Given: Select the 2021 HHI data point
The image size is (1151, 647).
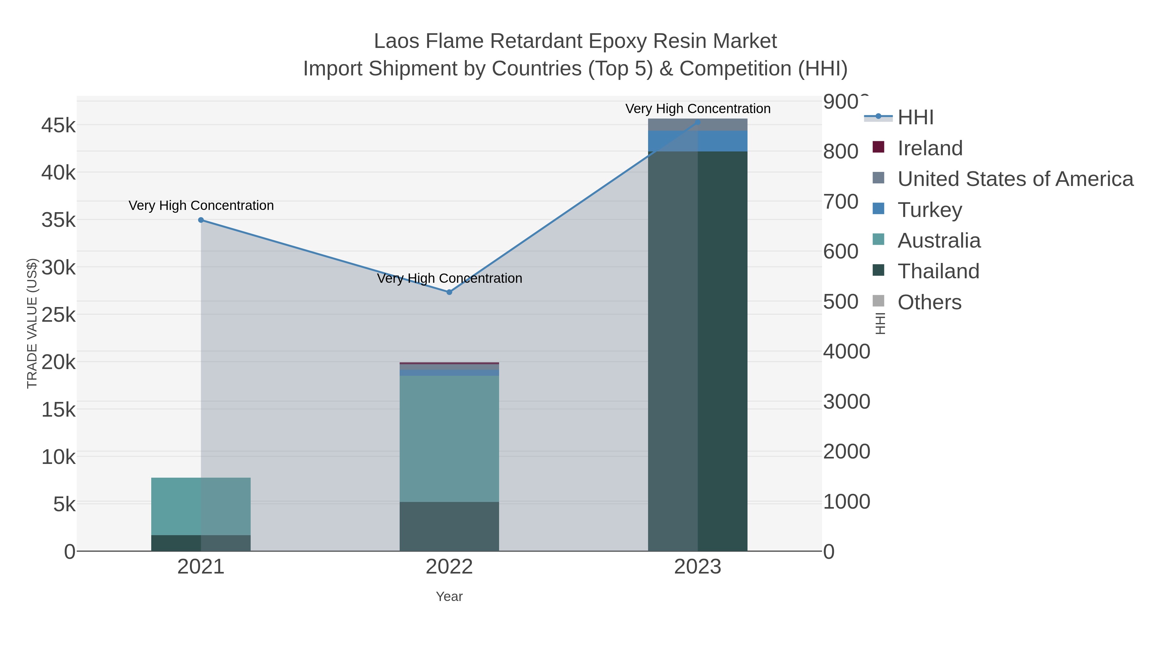Looking at the screenshot, I should pos(201,220).
